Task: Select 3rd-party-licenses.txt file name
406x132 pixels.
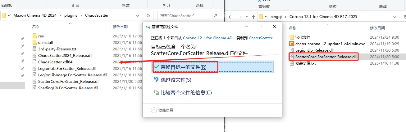Action: (x=57, y=49)
